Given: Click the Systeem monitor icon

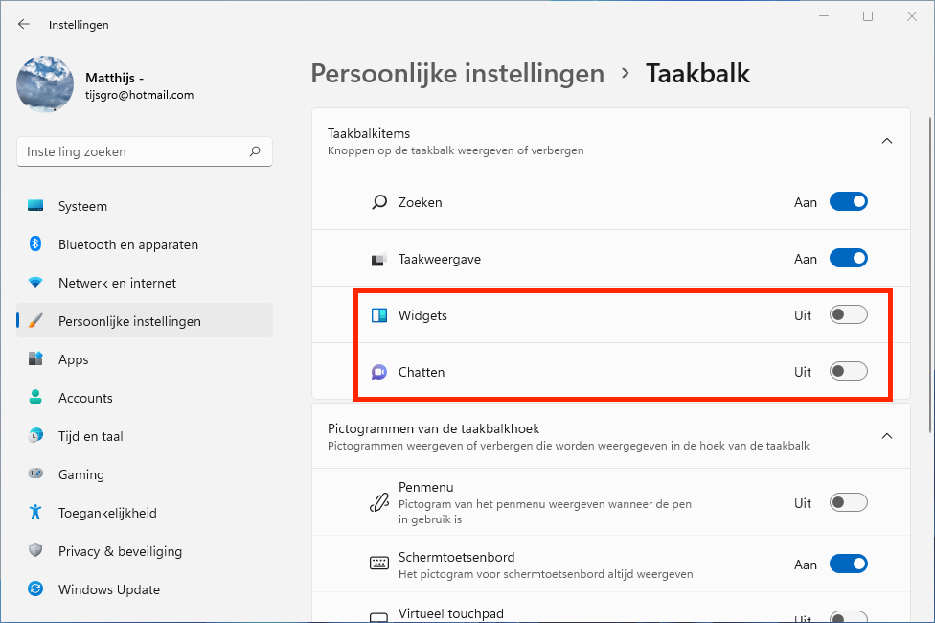Looking at the screenshot, I should pos(35,206).
